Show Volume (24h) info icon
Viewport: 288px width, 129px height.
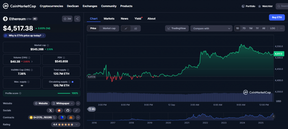point(29,57)
